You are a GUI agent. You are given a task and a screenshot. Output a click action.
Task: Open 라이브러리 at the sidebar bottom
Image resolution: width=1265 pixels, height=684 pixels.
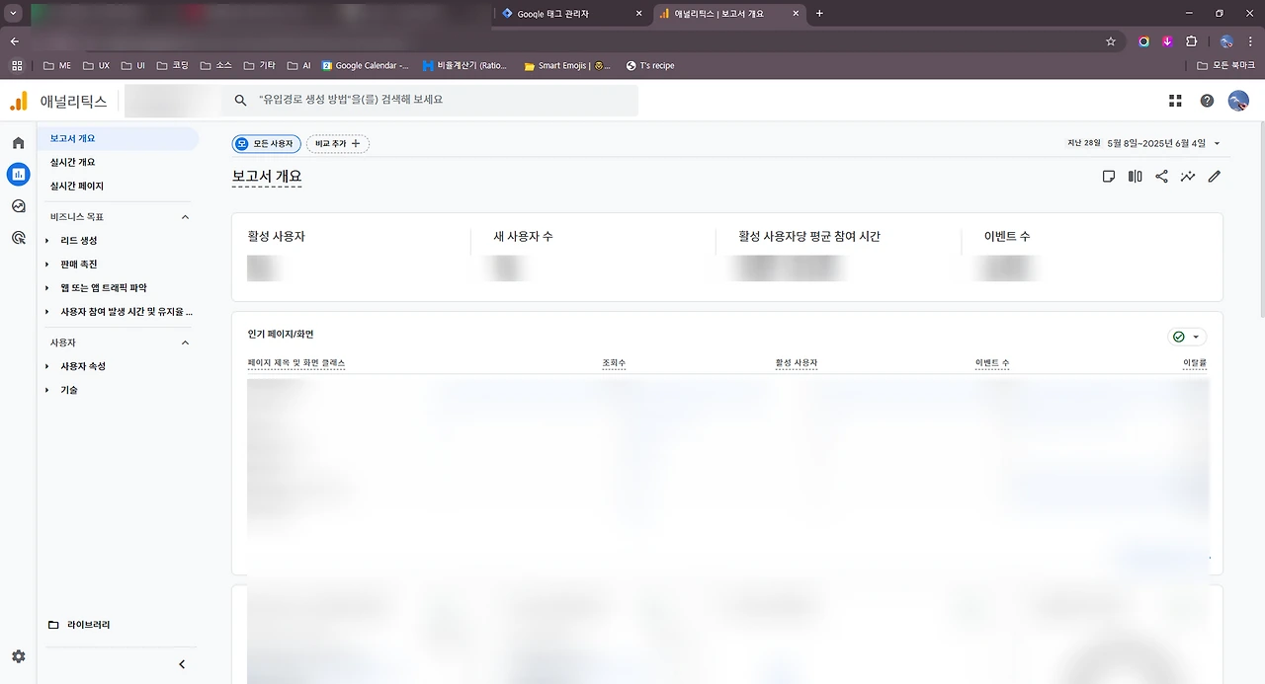click(x=89, y=624)
